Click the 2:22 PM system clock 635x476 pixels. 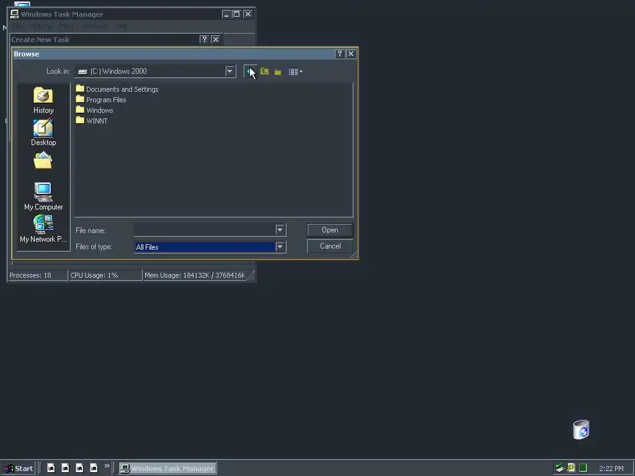(x=611, y=469)
